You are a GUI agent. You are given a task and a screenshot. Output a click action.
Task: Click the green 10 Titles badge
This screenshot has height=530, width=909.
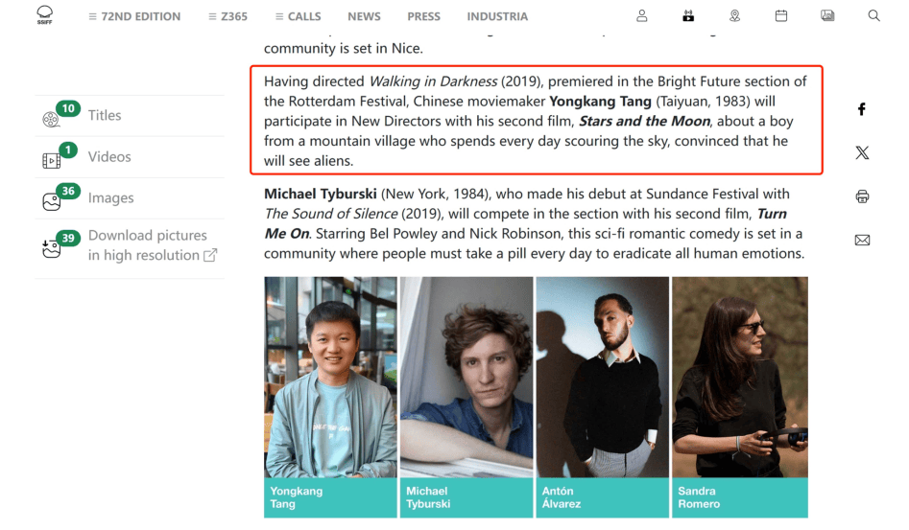pyautogui.click(x=68, y=108)
